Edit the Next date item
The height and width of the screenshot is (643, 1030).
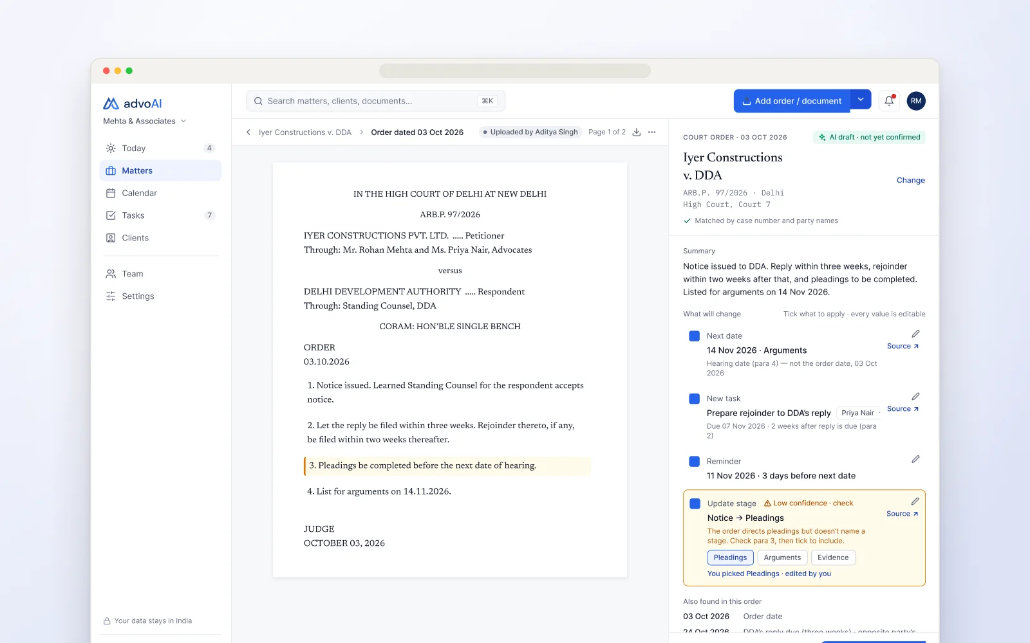[x=915, y=334]
